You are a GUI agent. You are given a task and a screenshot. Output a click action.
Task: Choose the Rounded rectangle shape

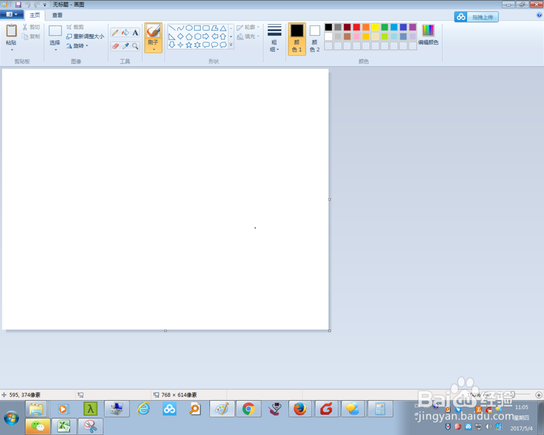tap(206, 28)
